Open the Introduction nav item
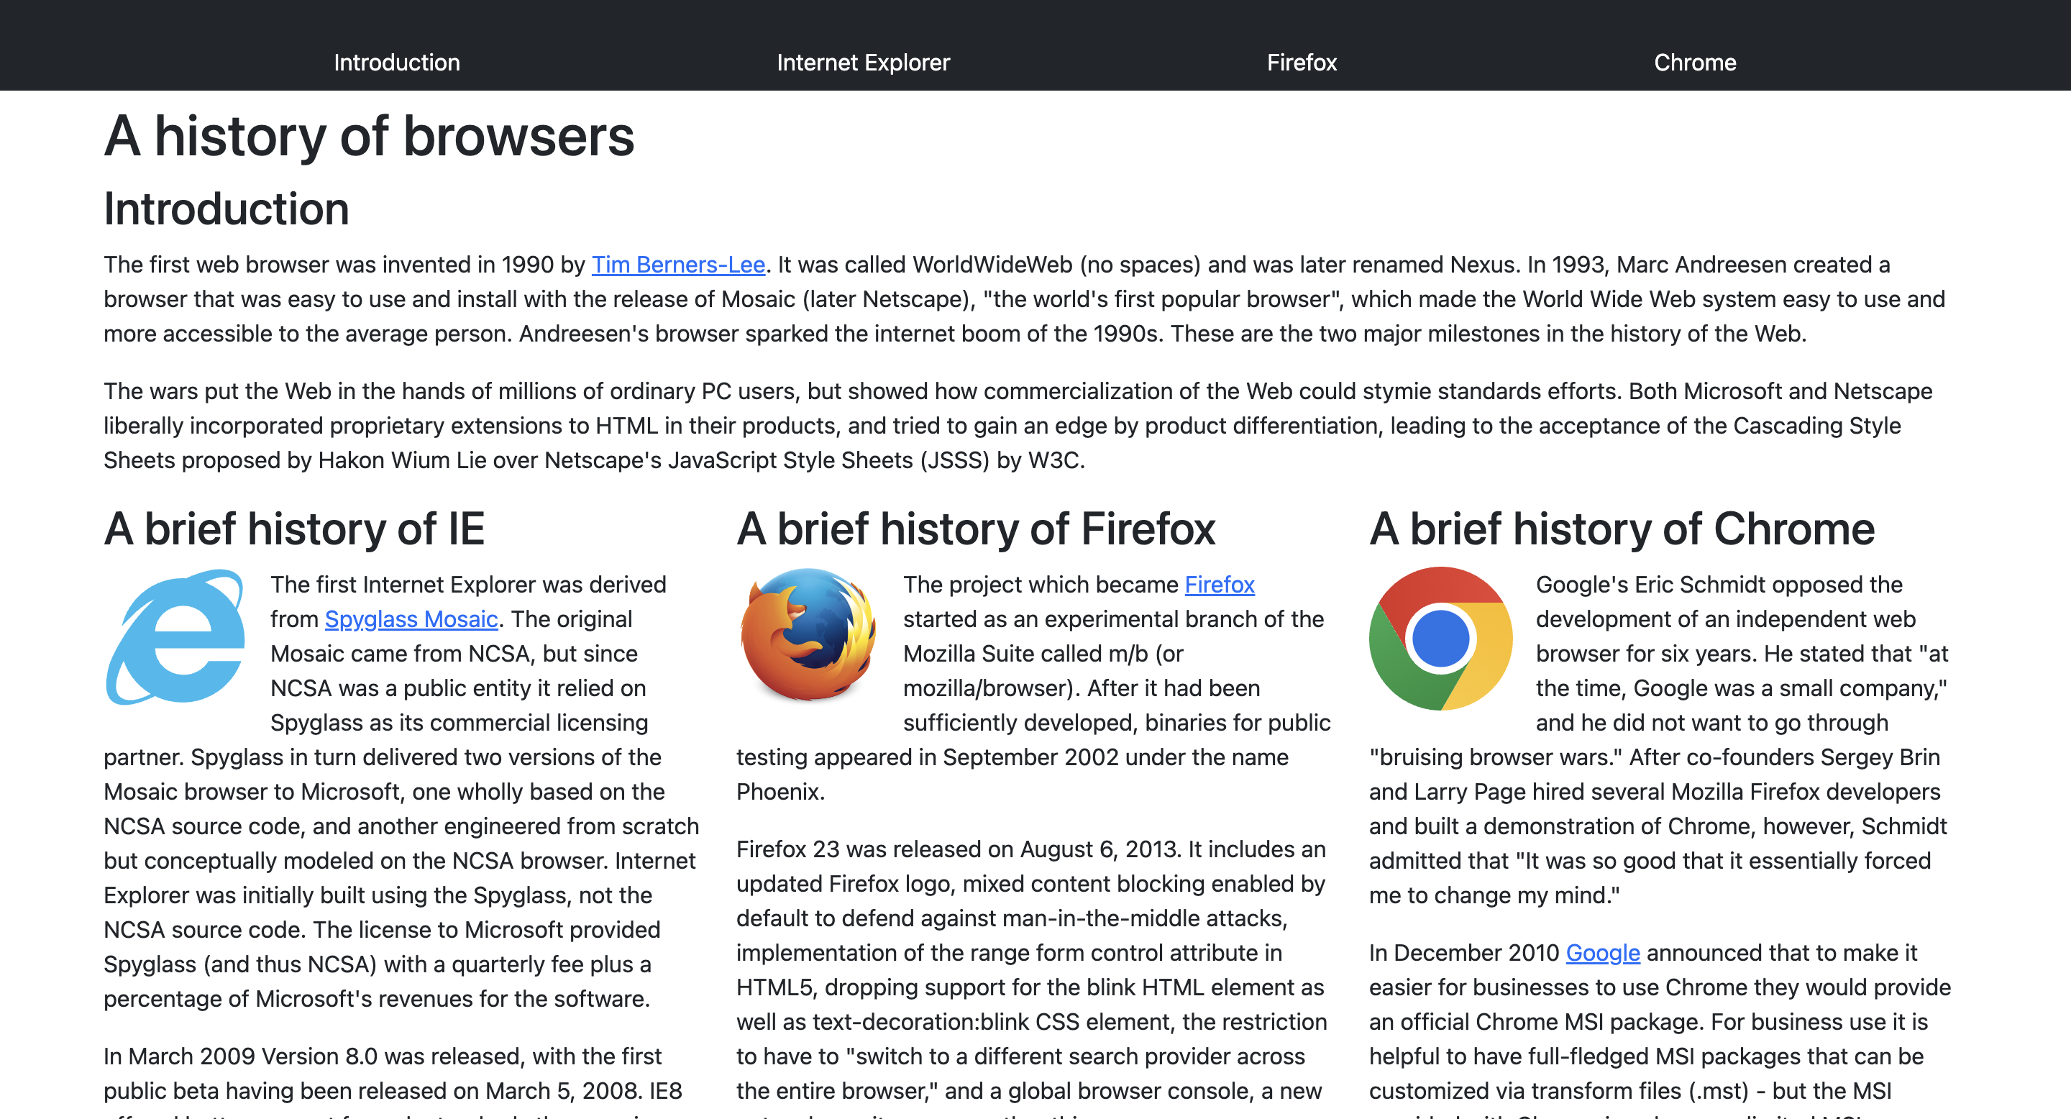The image size is (2071, 1119). click(x=396, y=63)
